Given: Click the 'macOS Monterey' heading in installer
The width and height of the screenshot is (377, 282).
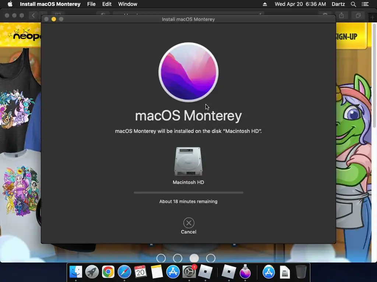Looking at the screenshot, I should pyautogui.click(x=188, y=116).
